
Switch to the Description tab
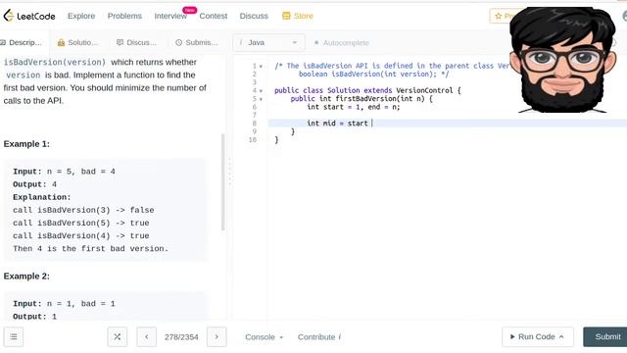[x=22, y=42]
